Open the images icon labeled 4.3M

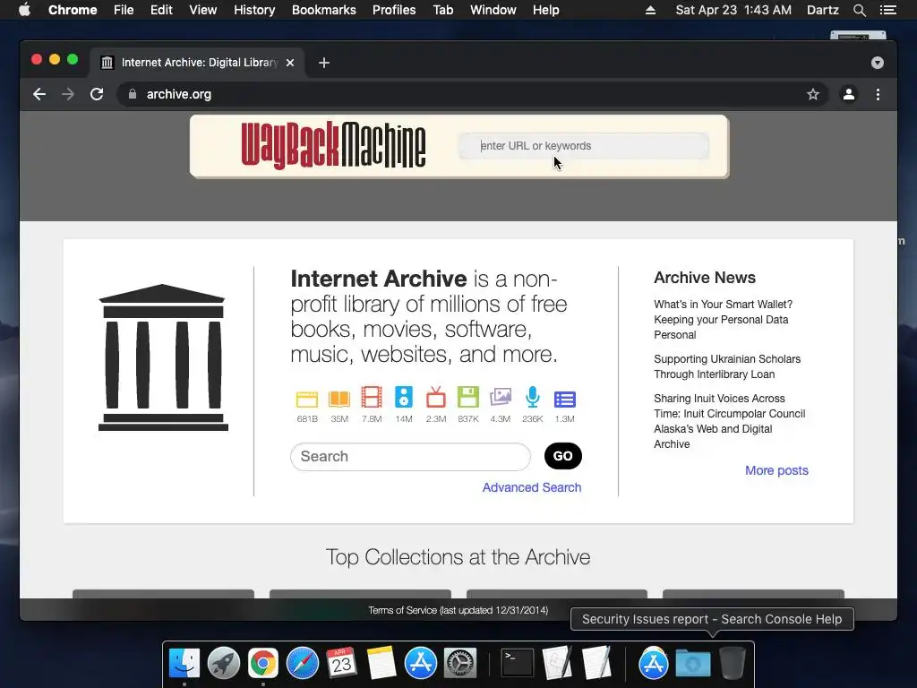(500, 397)
